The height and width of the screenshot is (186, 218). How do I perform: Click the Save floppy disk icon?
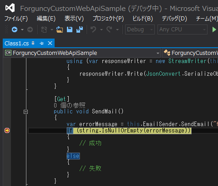click(70, 29)
